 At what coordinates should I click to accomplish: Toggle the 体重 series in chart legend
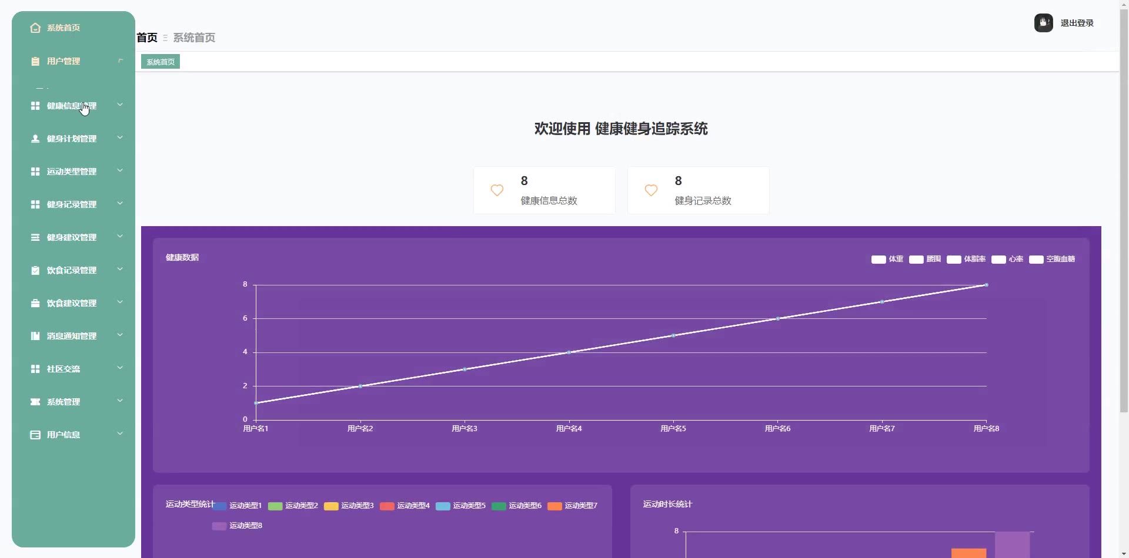(887, 259)
